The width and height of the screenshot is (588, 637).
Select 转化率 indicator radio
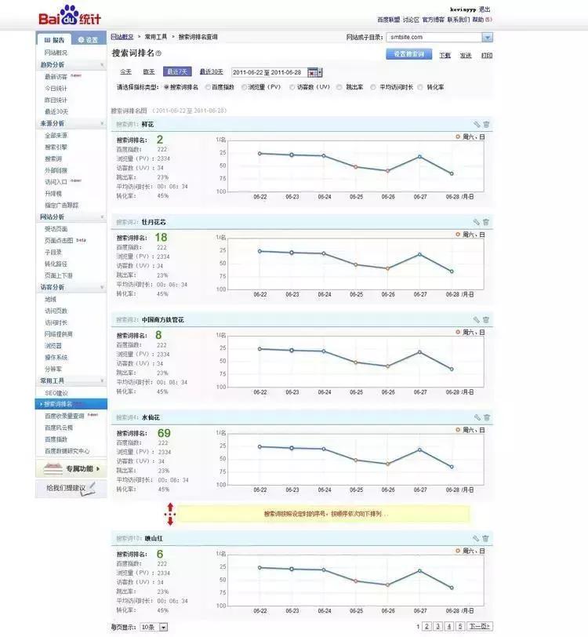[x=420, y=87]
